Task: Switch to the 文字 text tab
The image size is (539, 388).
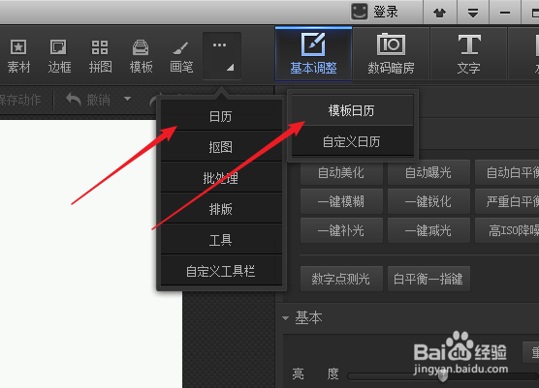Action: (x=468, y=54)
